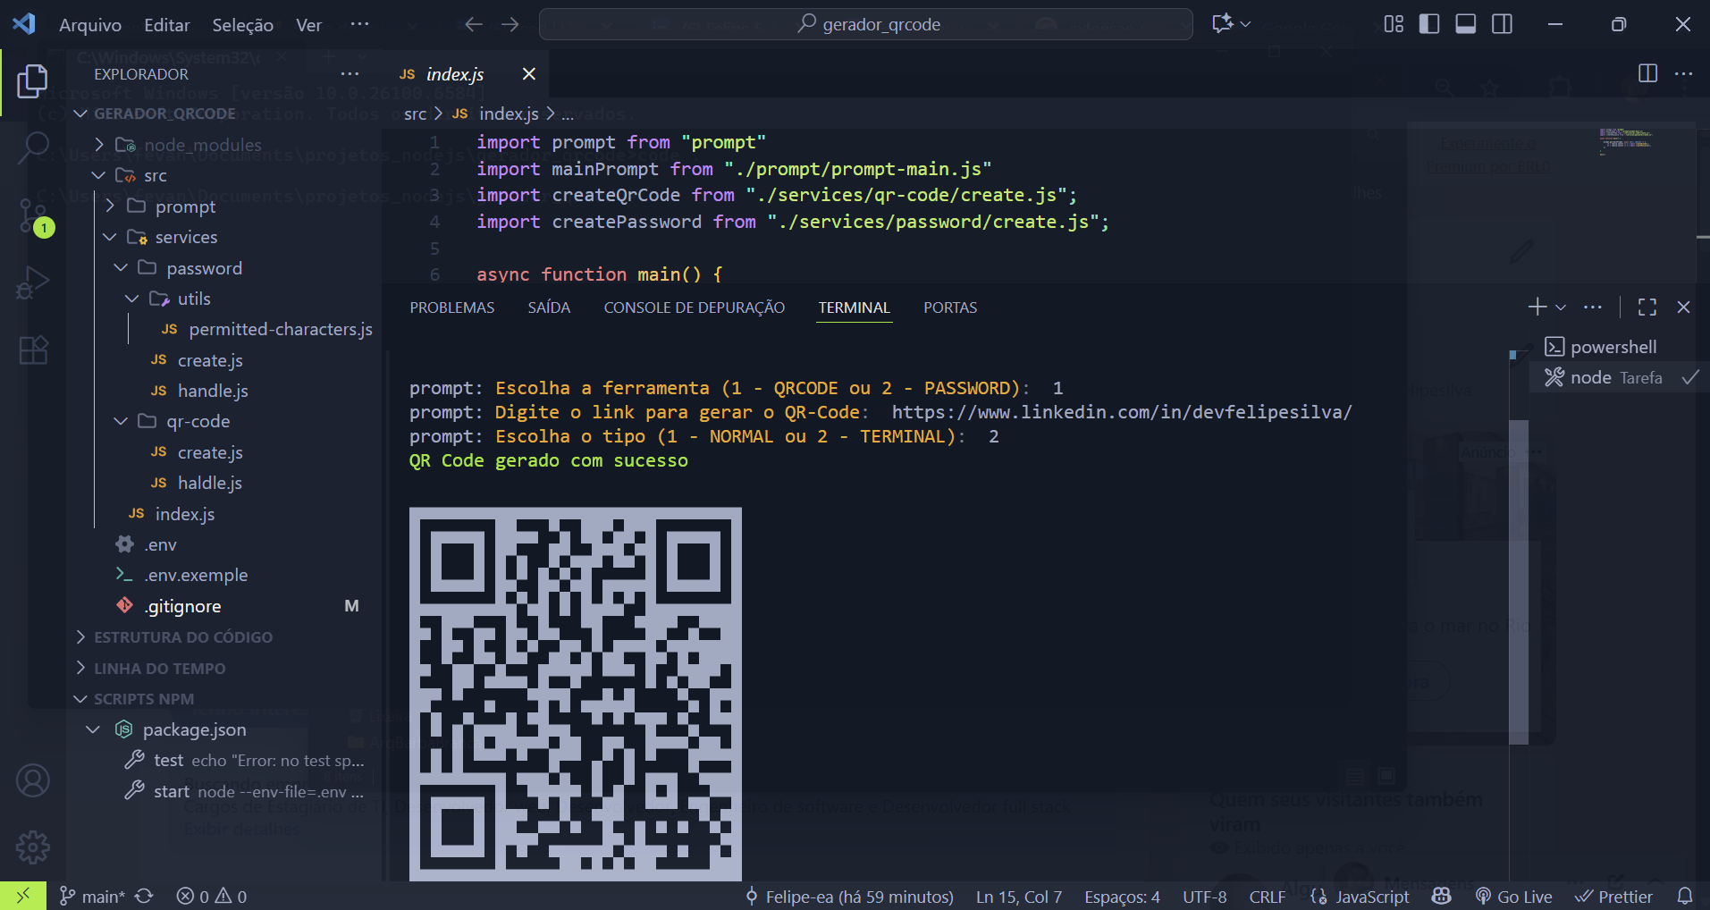The width and height of the screenshot is (1710, 910).
Task: Open the Manage settings gear
Action: click(x=33, y=847)
